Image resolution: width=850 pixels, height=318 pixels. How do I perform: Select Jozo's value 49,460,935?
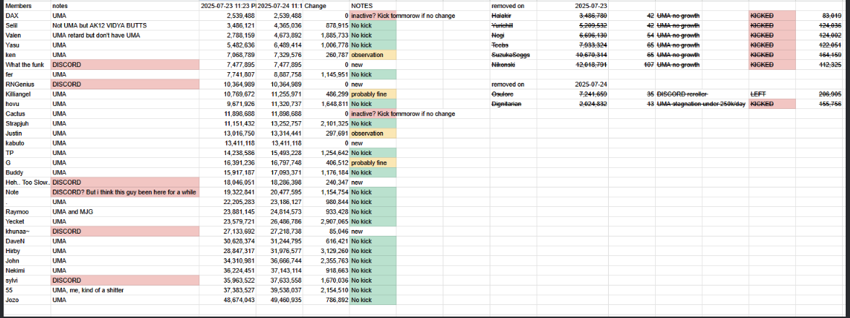(x=279, y=300)
